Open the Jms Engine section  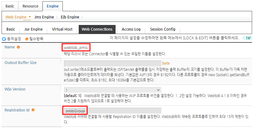click(44, 17)
